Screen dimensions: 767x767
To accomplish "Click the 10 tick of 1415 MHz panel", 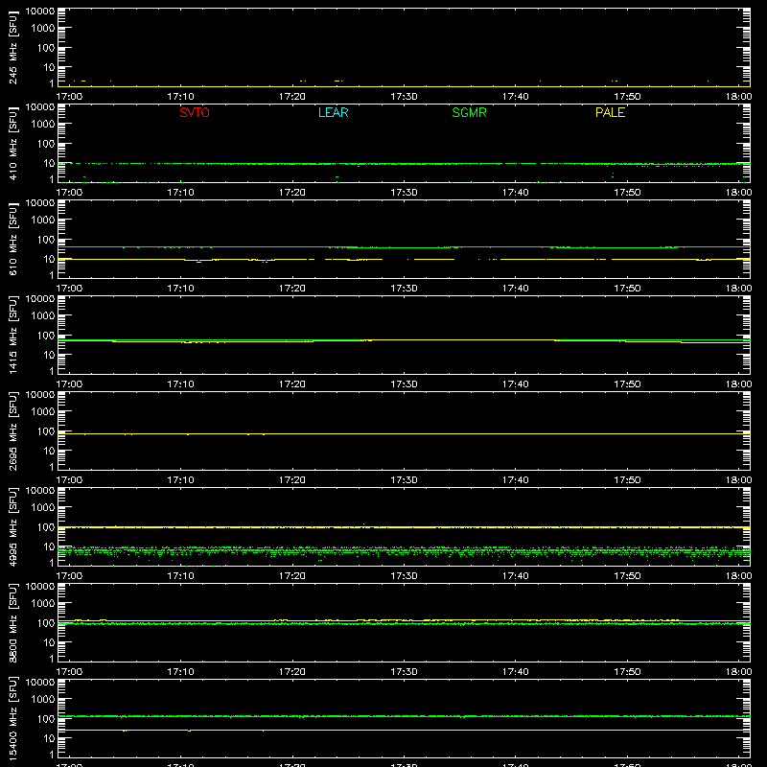I will pyautogui.click(x=49, y=355).
